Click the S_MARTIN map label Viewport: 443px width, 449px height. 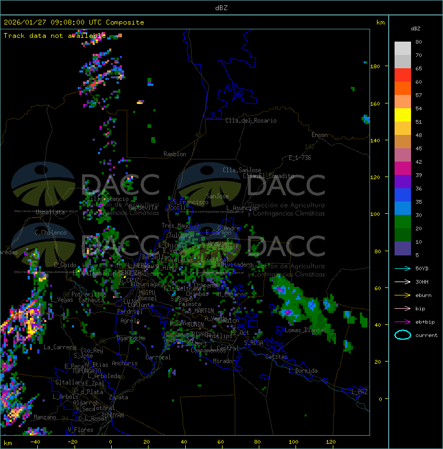pos(201,311)
